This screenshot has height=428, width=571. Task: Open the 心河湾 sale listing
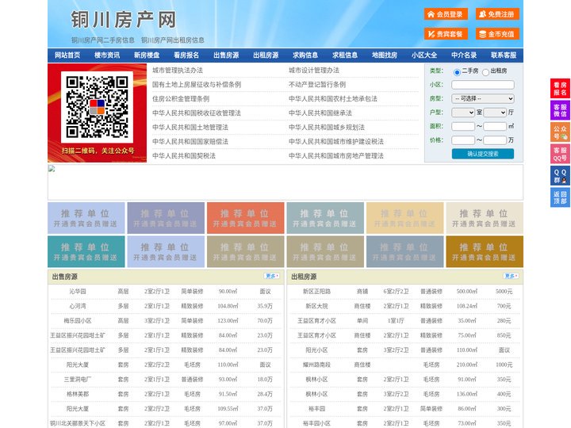coord(78,306)
